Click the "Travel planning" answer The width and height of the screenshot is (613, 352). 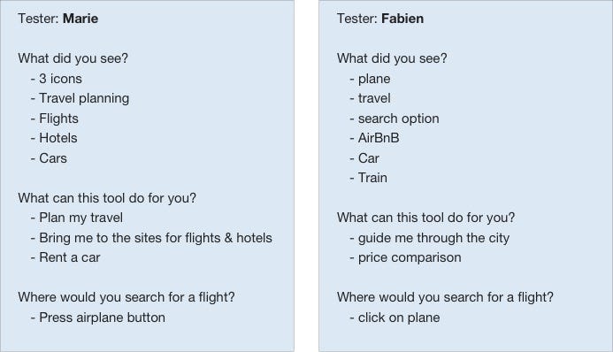click(84, 98)
